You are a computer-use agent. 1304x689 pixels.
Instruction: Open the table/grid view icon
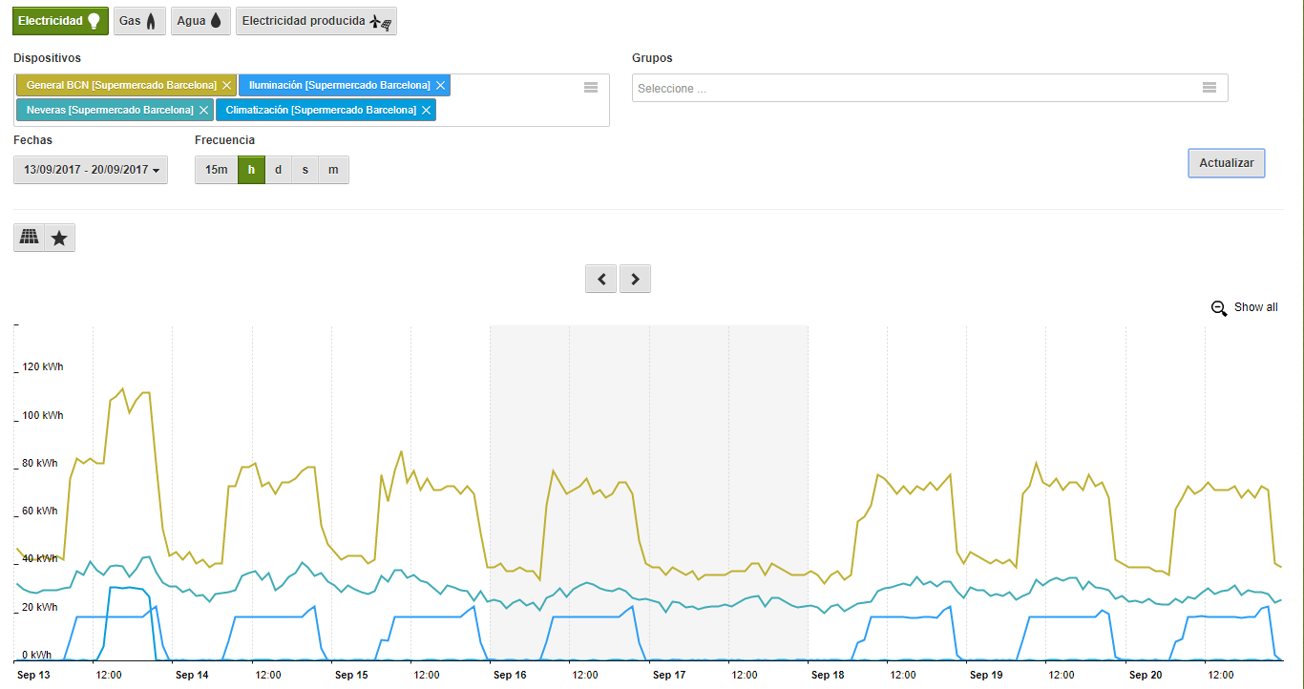pos(30,238)
